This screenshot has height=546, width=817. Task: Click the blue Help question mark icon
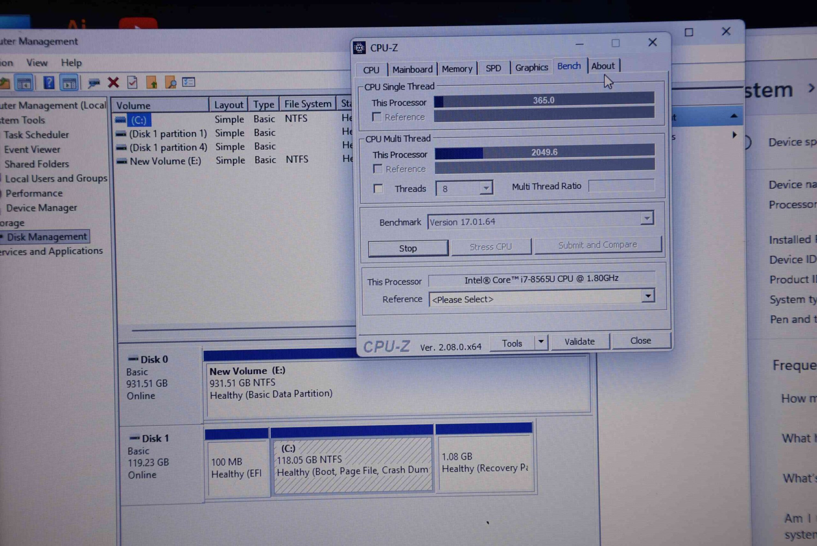[49, 83]
